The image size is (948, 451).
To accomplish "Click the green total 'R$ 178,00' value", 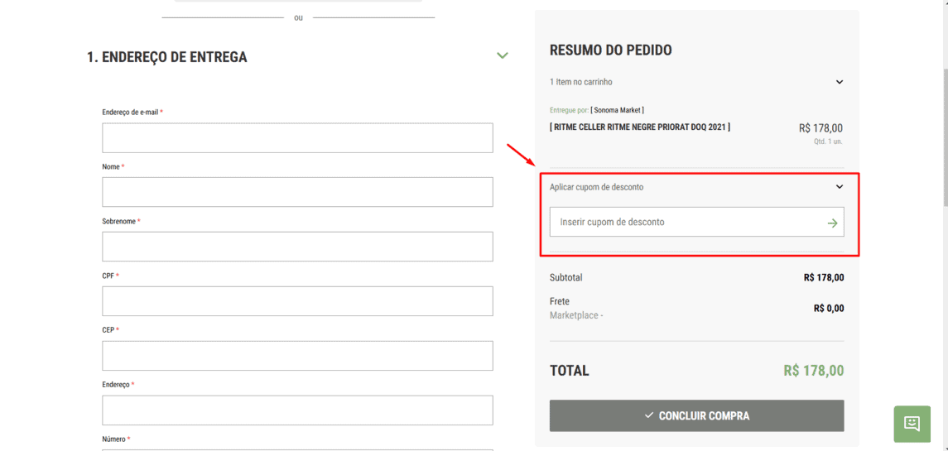I will (814, 371).
